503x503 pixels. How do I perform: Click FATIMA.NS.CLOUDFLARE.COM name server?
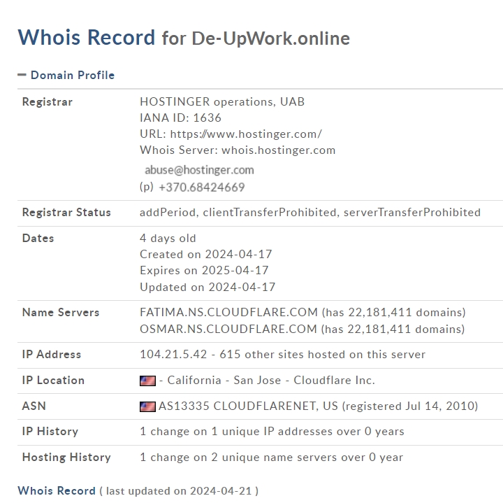[228, 312]
